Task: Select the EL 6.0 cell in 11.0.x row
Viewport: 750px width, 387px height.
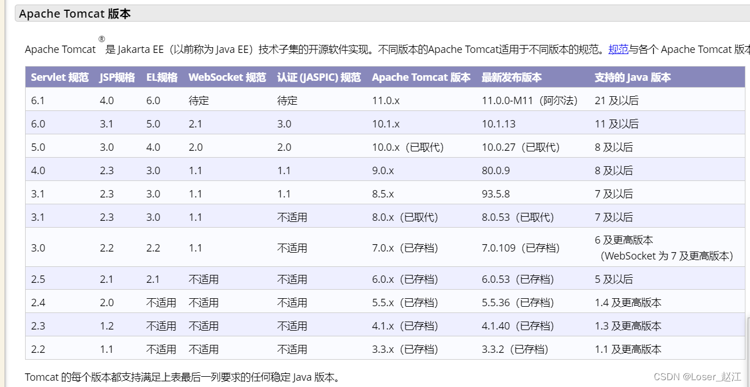Action: pos(153,101)
